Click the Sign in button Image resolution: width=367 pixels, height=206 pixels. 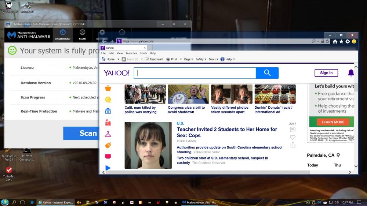coord(326,73)
